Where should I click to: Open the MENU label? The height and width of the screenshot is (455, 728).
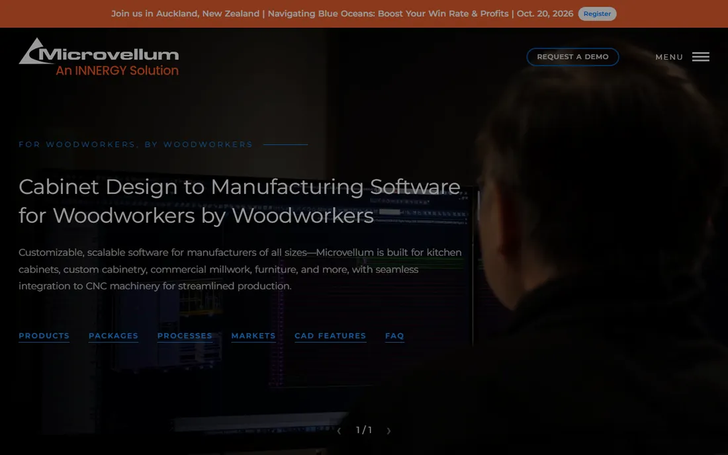(669, 57)
